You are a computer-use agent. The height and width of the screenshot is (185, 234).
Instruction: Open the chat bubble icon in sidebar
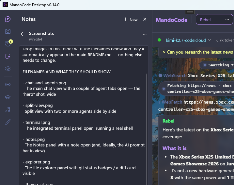coord(8,19)
